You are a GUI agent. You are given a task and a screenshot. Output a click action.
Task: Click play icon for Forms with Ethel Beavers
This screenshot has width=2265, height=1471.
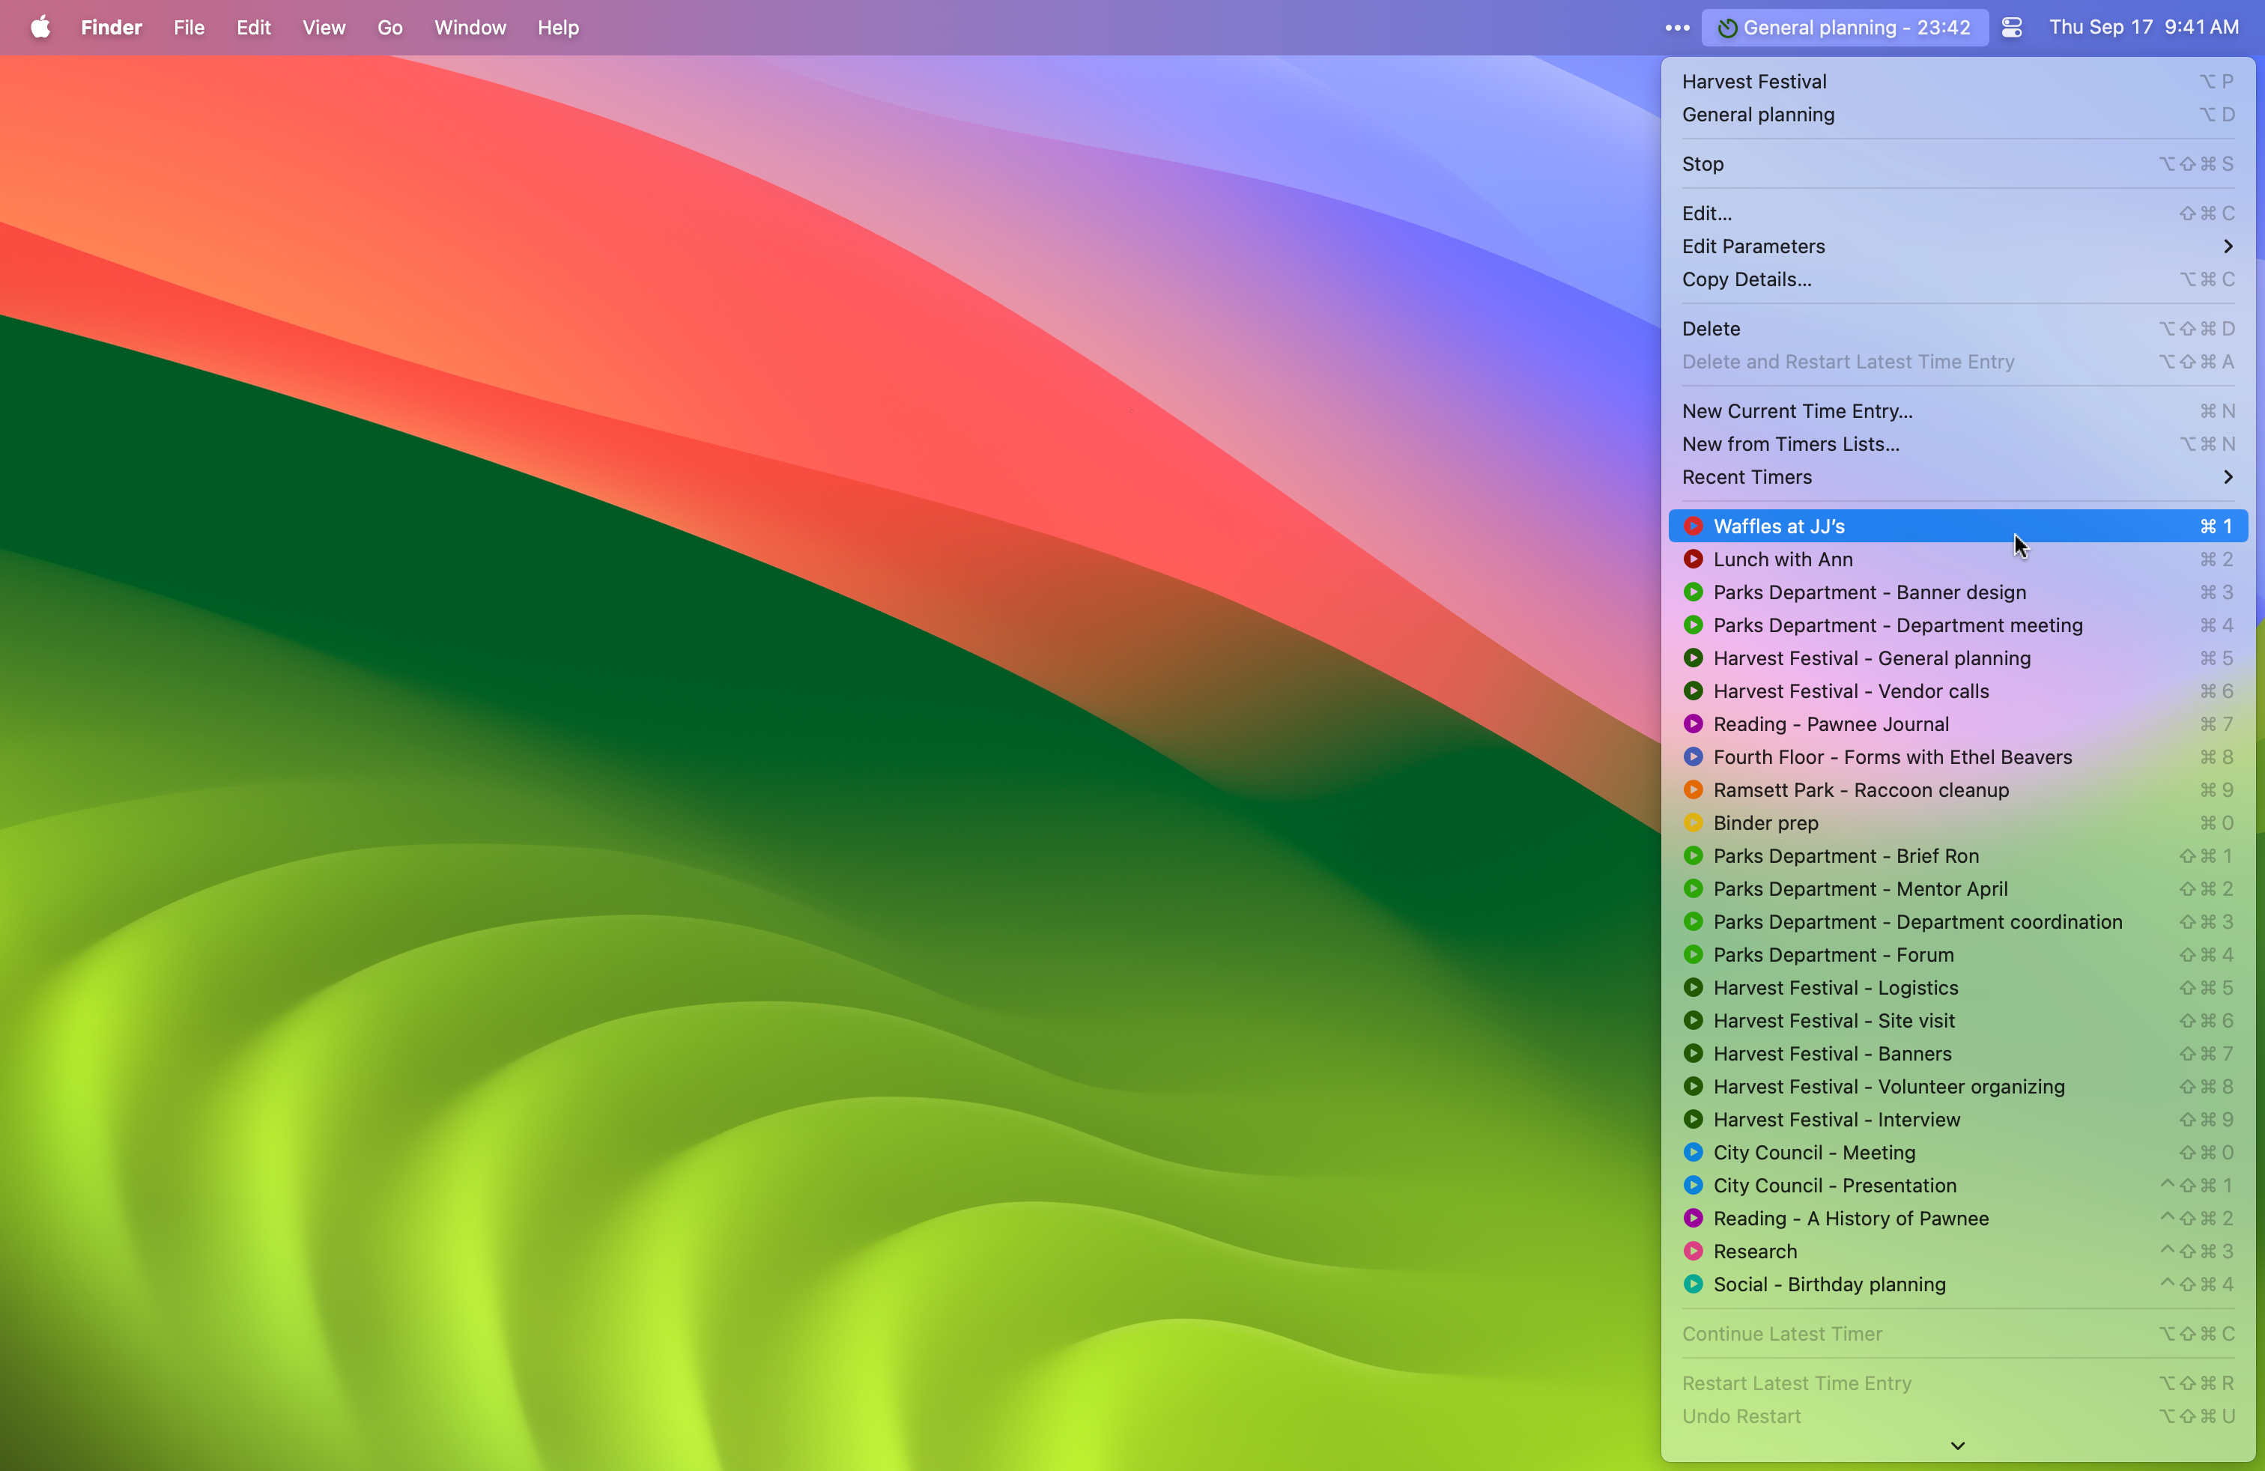pos(1692,756)
